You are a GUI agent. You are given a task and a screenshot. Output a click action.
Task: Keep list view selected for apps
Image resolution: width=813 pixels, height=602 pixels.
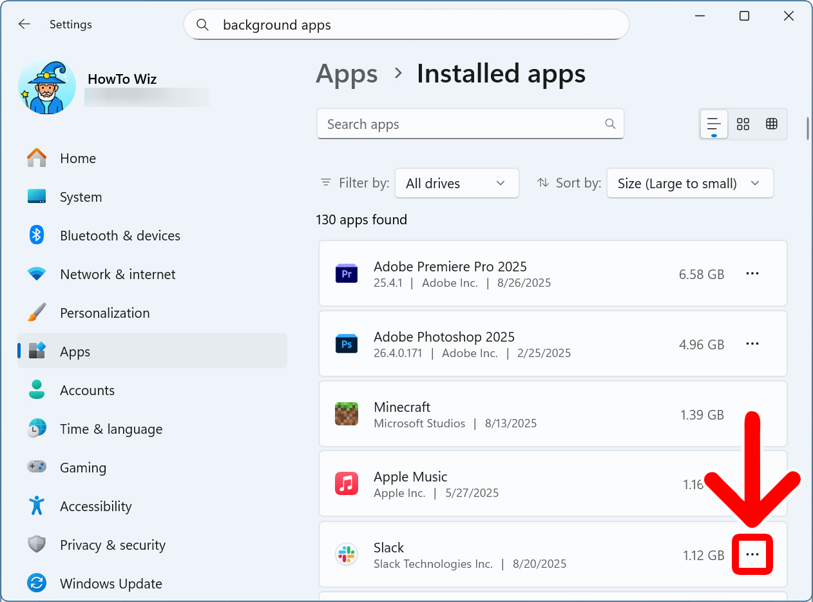[x=713, y=124]
